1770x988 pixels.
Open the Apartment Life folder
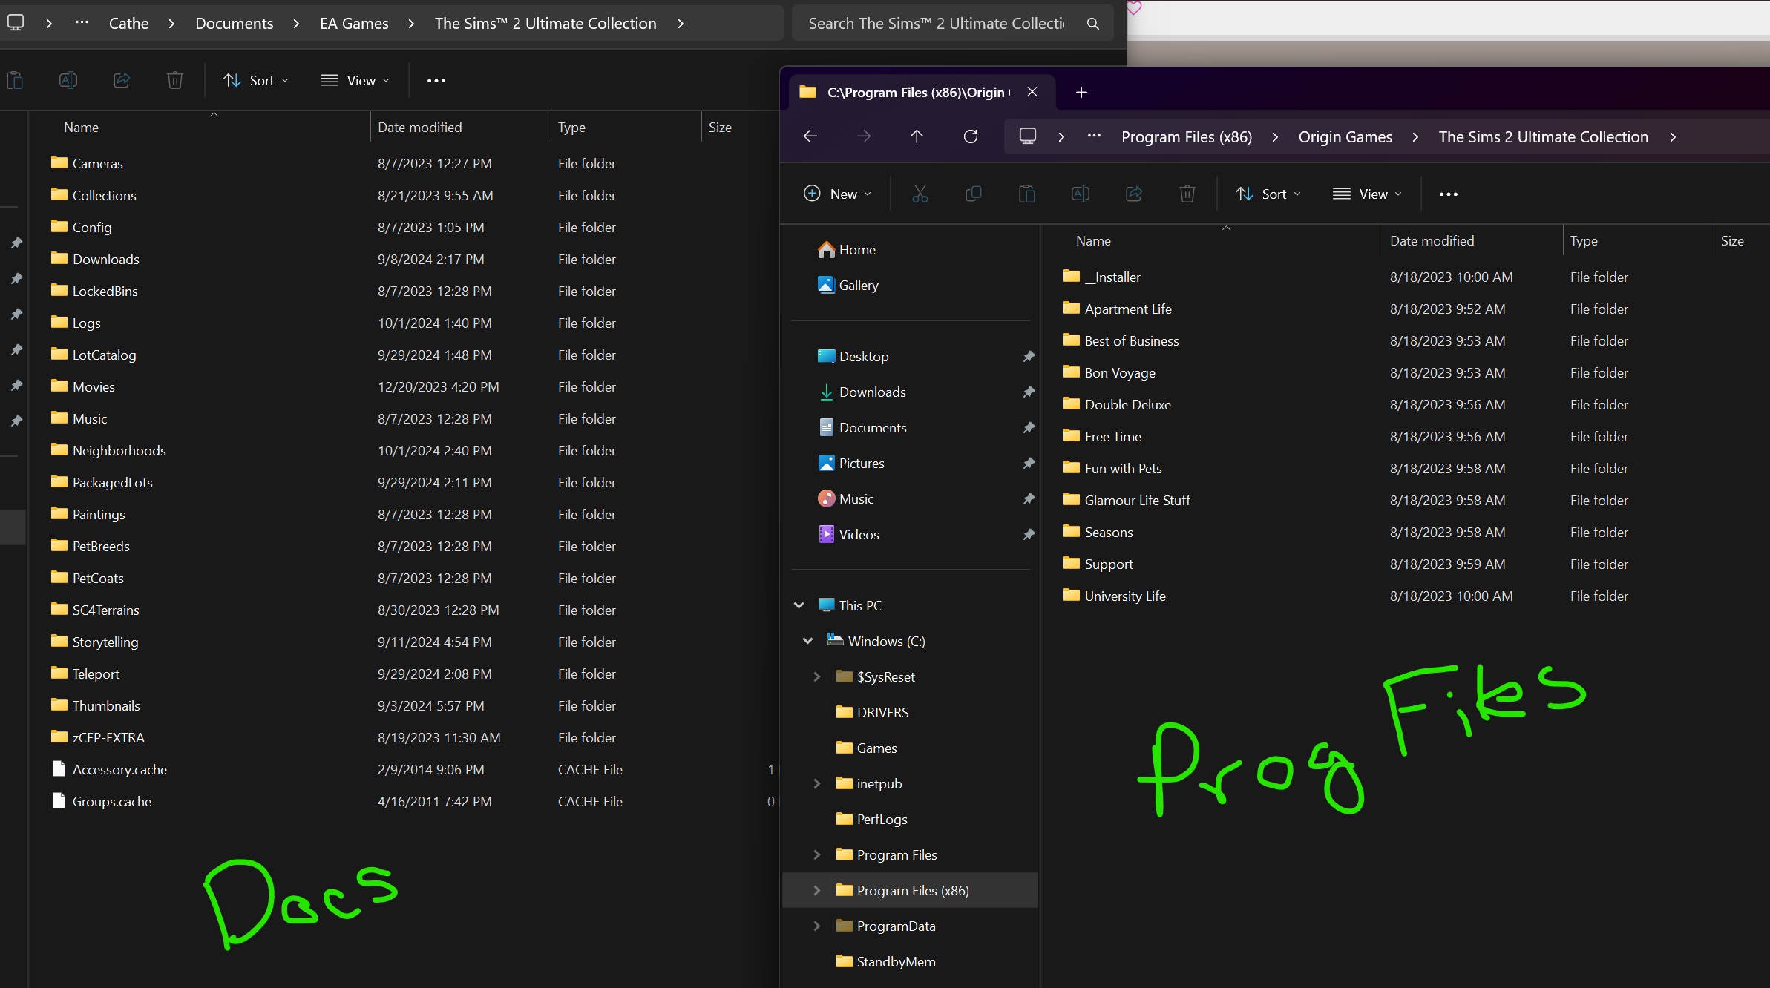(1127, 309)
